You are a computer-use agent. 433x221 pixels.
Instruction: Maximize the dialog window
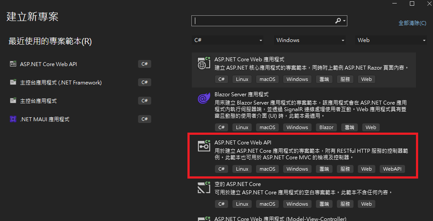coord(412,4)
